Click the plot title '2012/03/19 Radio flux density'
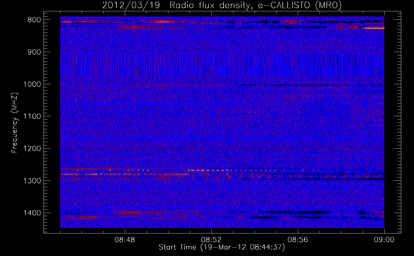The image size is (414, 256). [176, 5]
